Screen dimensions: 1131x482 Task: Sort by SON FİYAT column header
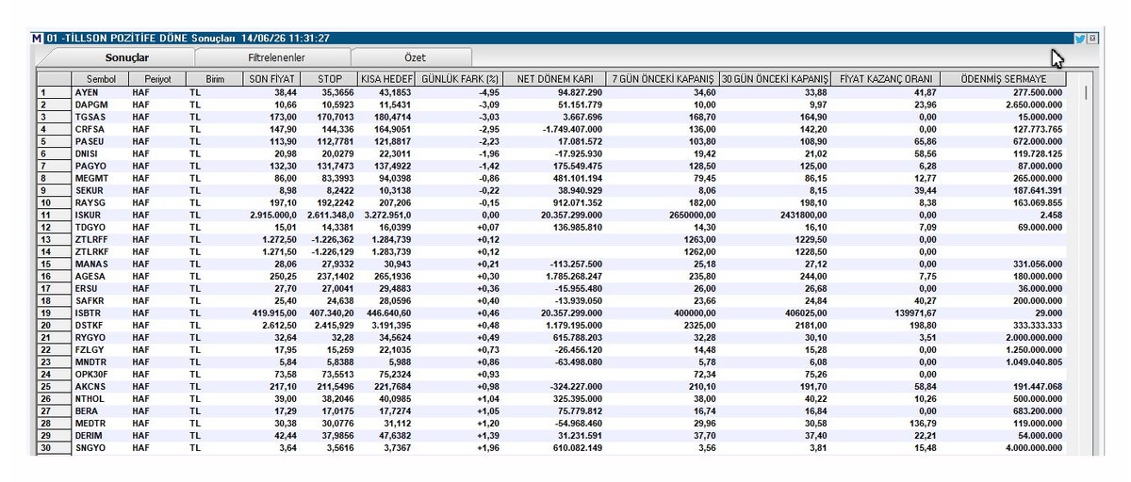click(x=272, y=80)
